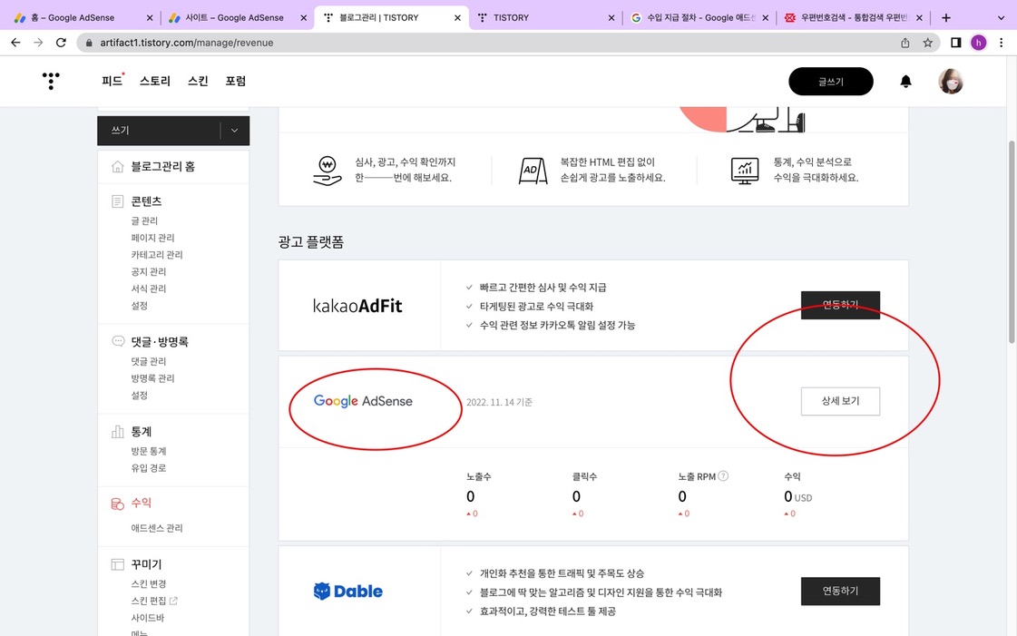Open 카테고리 관리 in sidebar
1017x636 pixels.
157,255
